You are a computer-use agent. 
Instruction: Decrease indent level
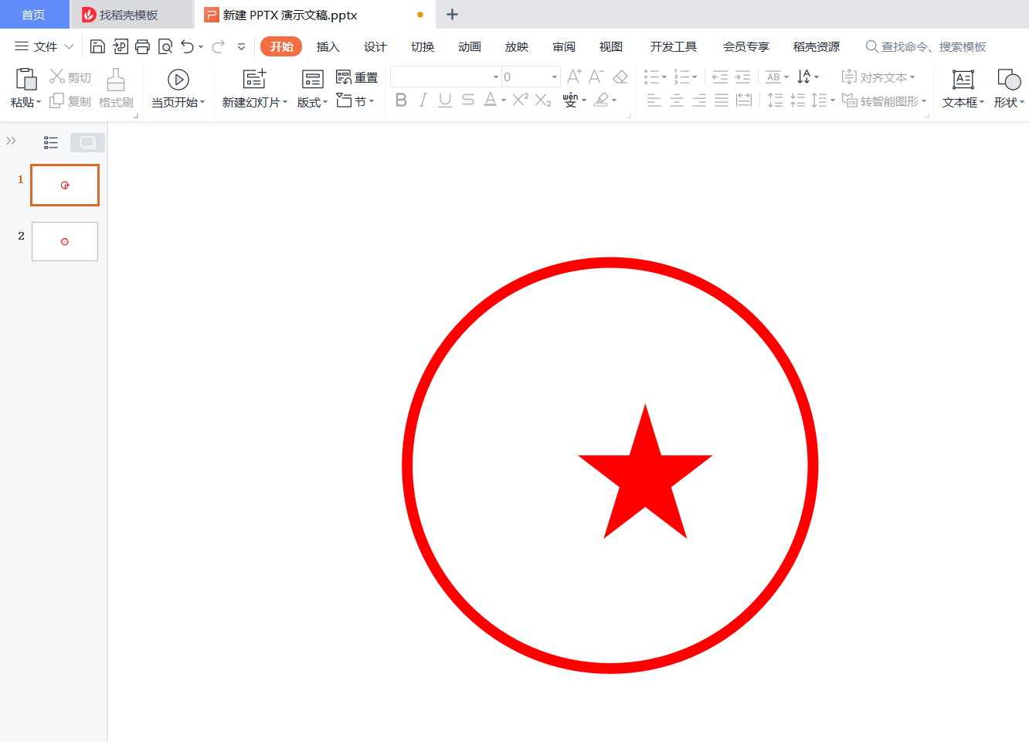pos(719,77)
